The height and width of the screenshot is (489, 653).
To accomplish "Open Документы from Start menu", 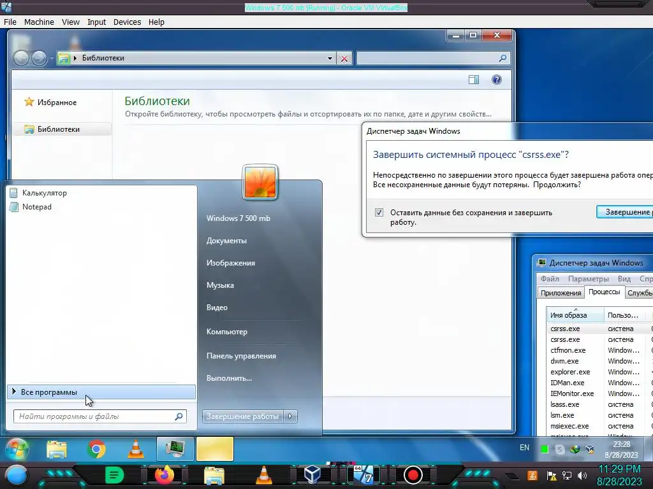I will (x=226, y=241).
